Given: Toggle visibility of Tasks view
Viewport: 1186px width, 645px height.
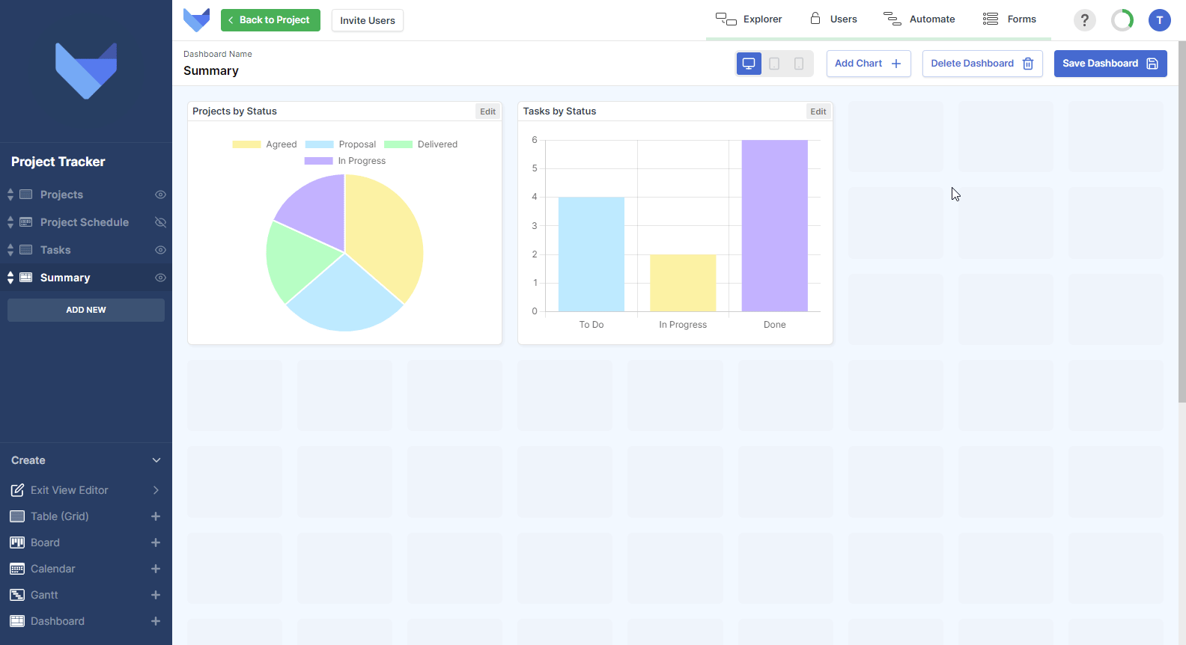Looking at the screenshot, I should [160, 250].
